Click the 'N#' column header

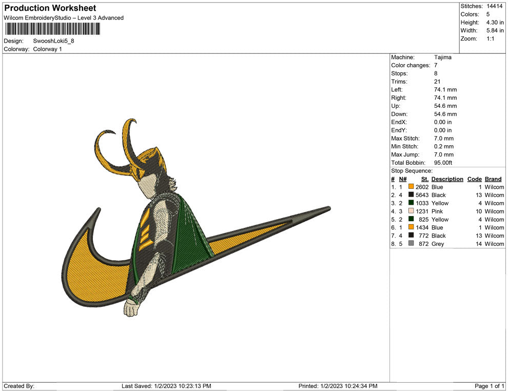(x=403, y=179)
